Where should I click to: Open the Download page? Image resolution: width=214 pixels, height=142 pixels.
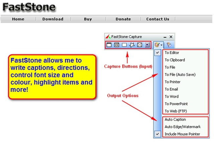click(53, 19)
